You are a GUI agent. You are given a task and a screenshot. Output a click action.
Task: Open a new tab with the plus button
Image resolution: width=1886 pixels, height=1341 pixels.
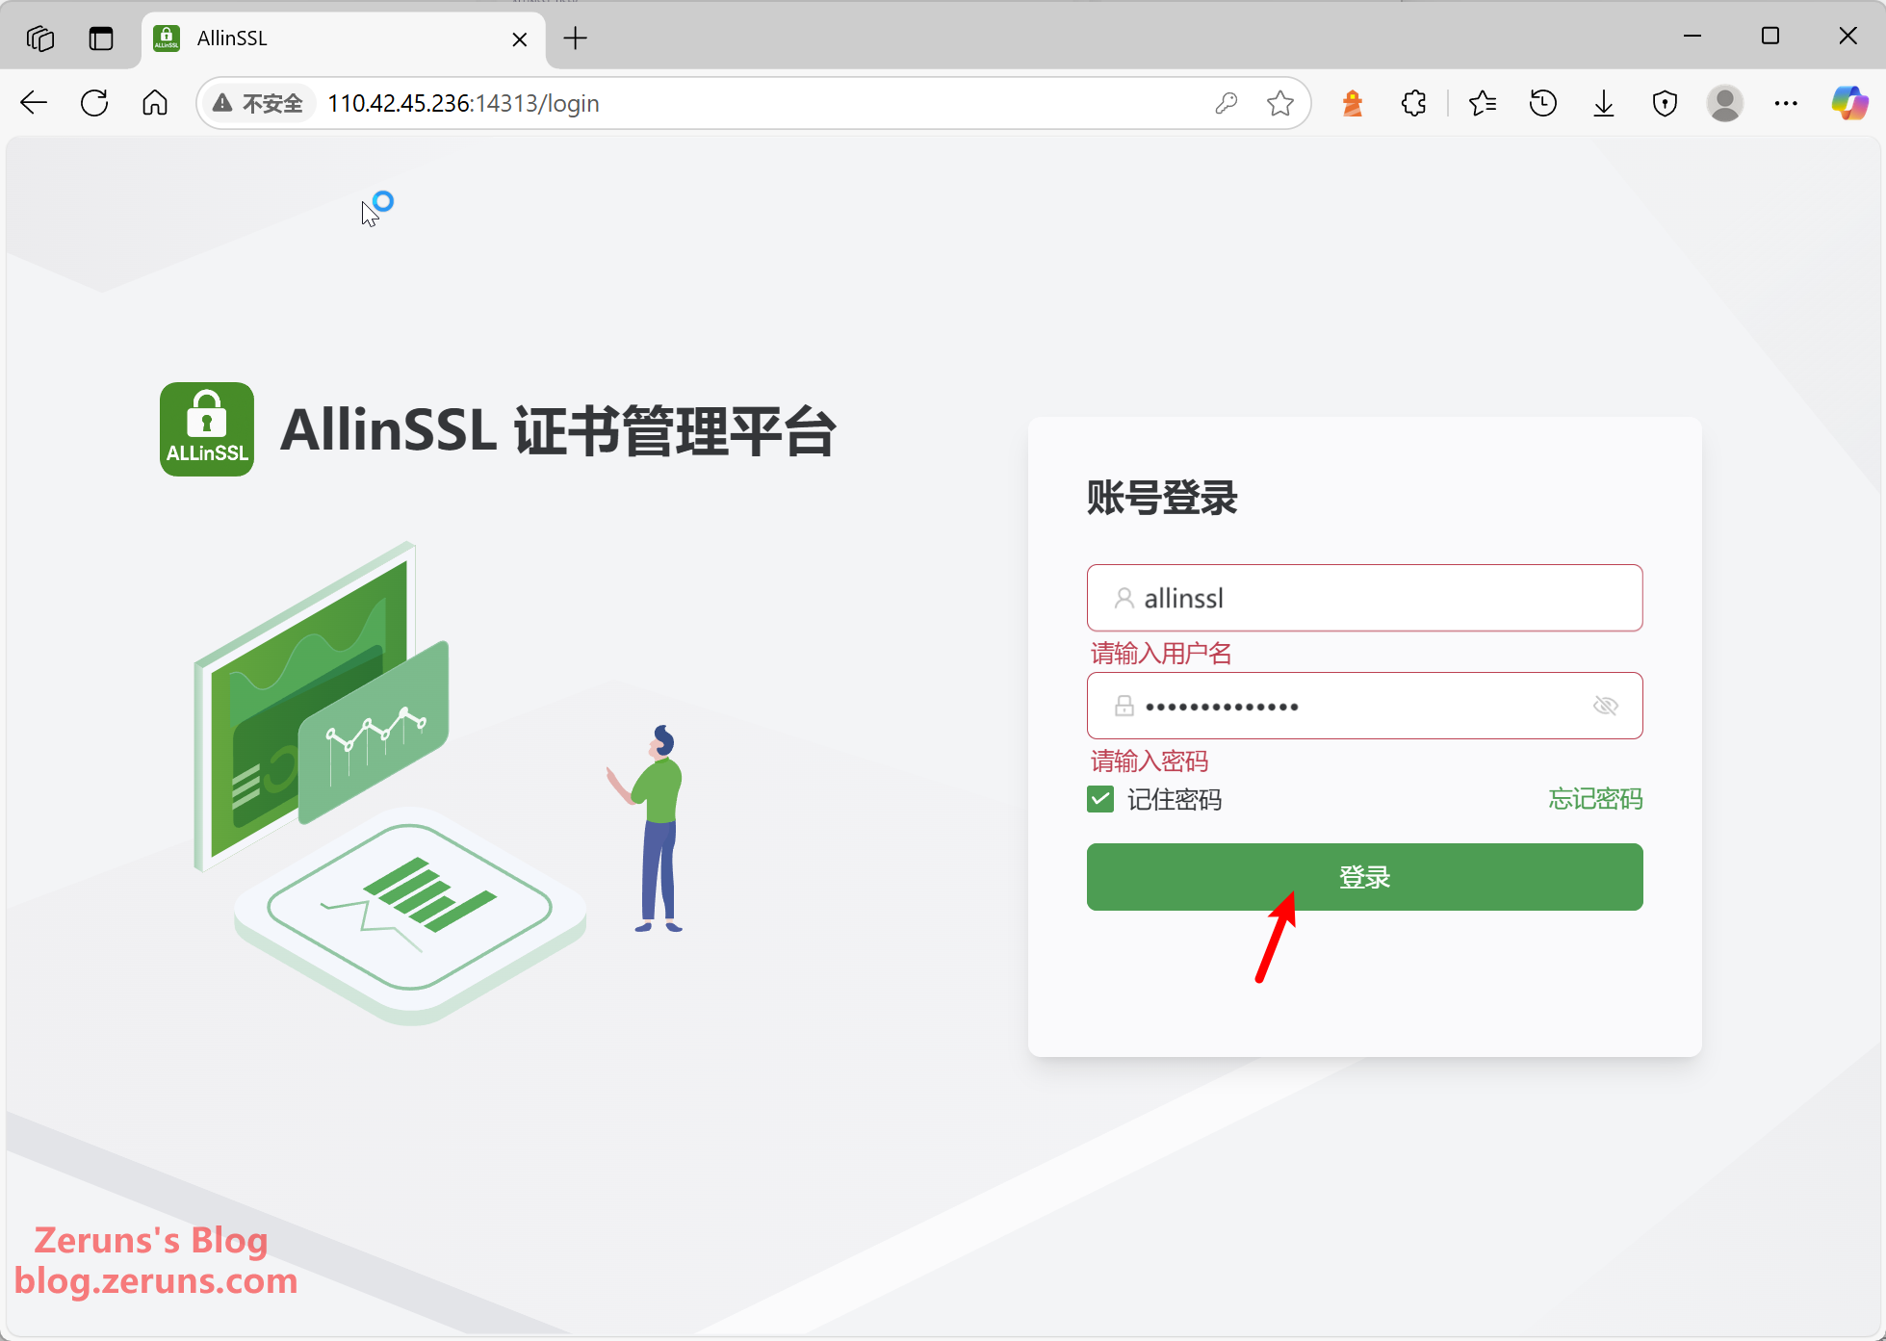(576, 39)
